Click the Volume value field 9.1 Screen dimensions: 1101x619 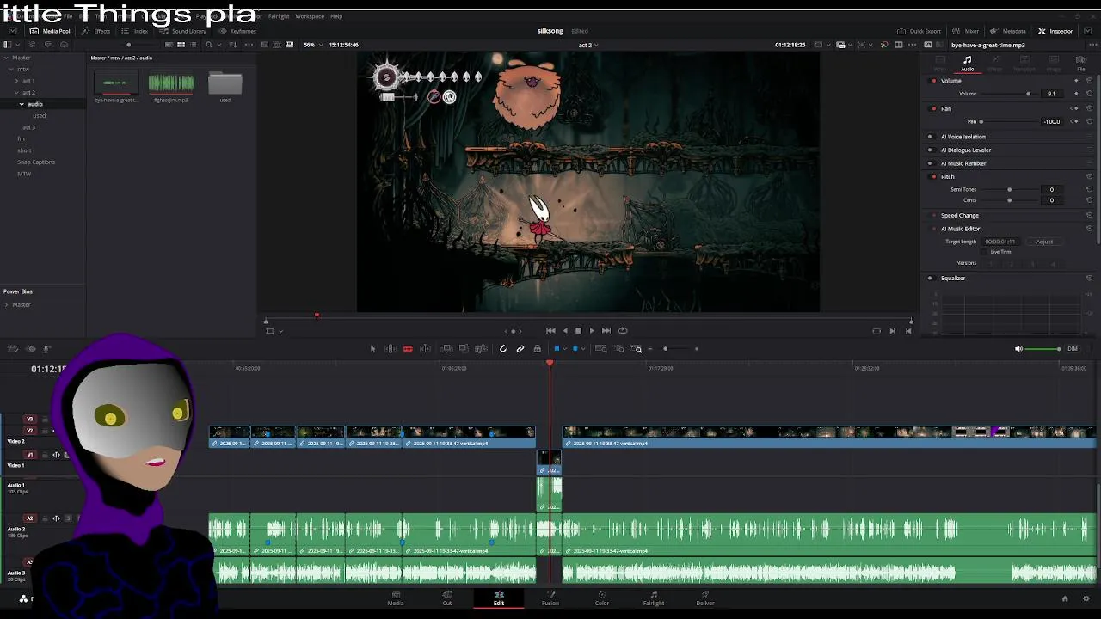coord(1051,94)
